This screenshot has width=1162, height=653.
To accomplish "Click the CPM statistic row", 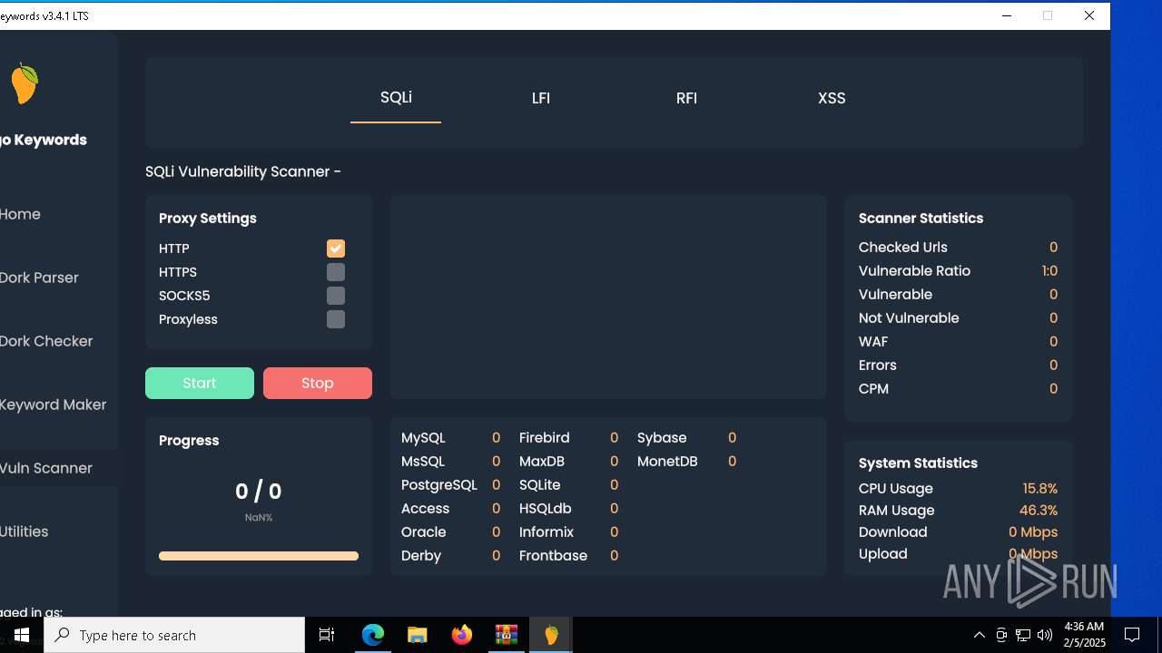I will click(958, 389).
